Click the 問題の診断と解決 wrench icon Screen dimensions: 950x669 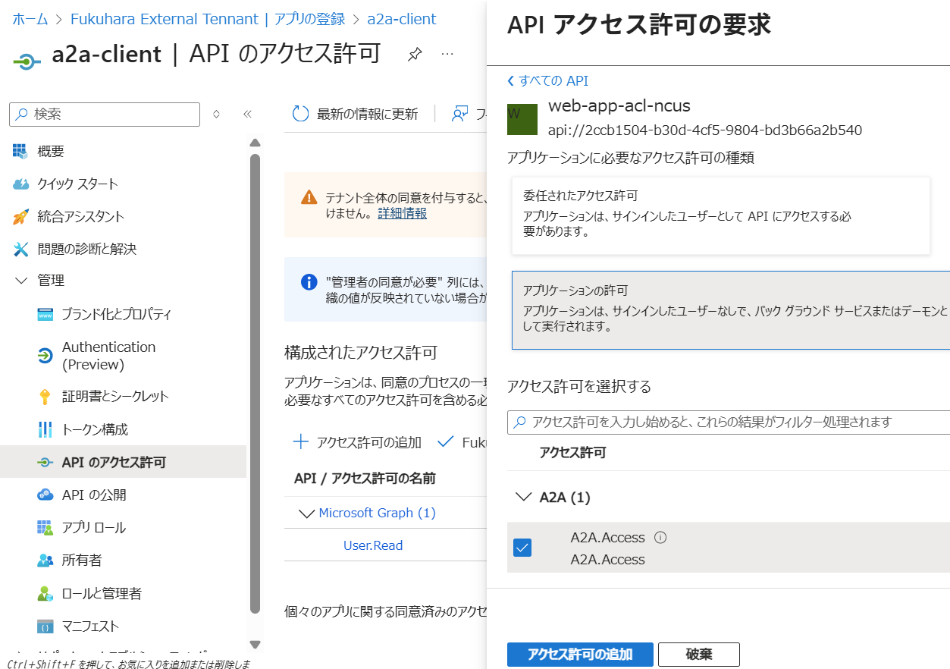20,249
